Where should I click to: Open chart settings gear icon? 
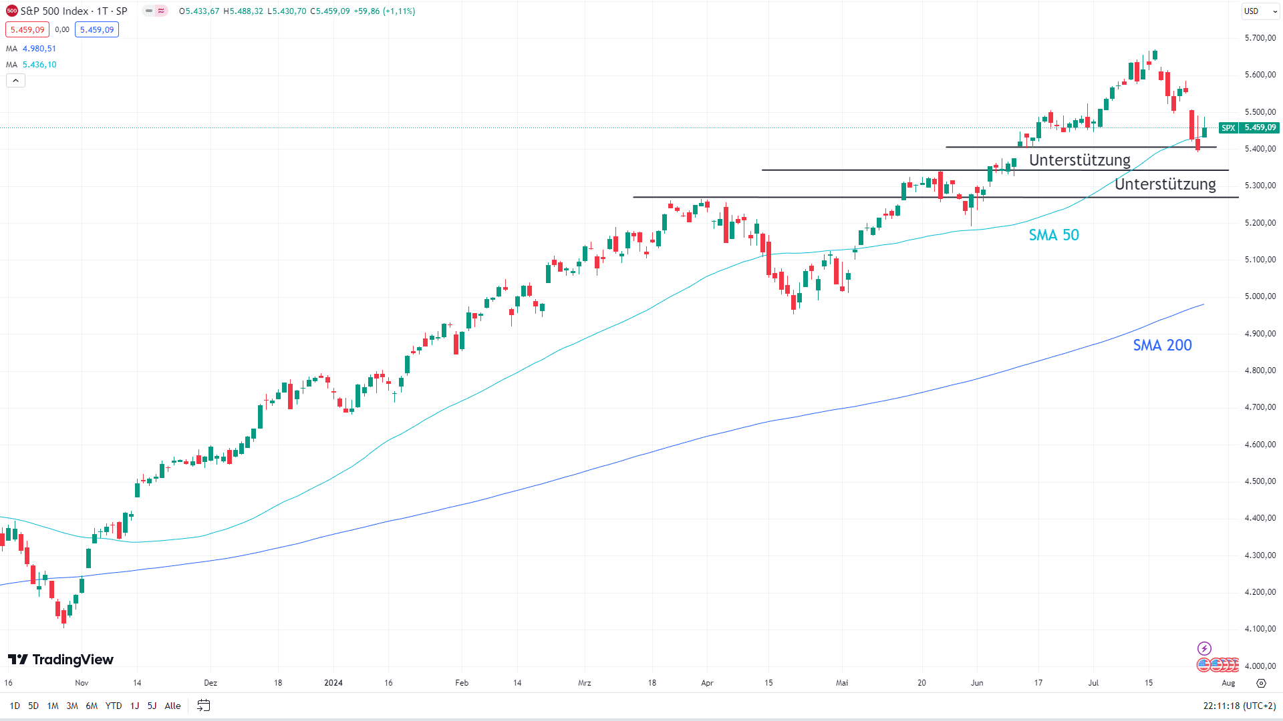pyautogui.click(x=1261, y=683)
